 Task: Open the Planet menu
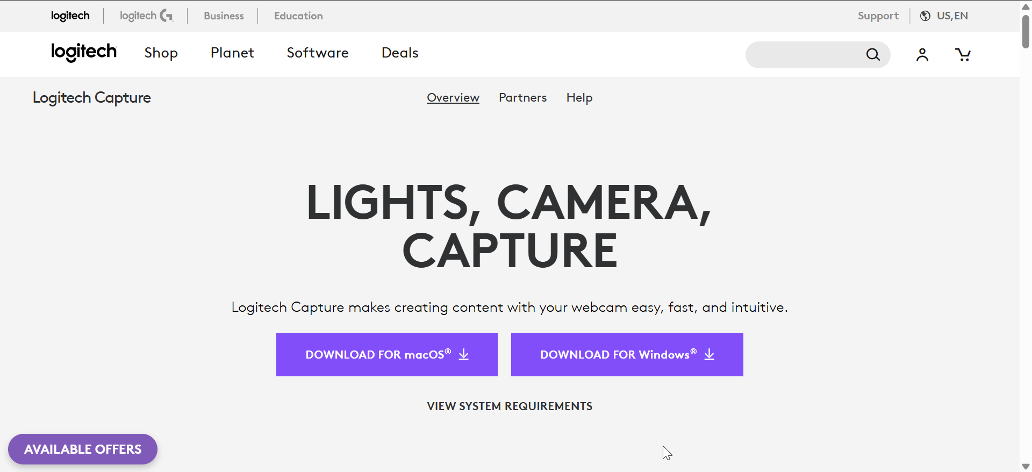232,53
